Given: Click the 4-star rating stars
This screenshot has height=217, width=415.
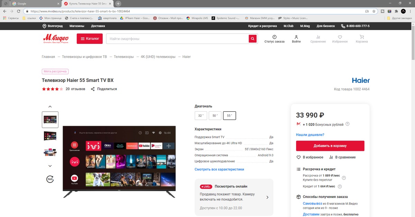Looking at the screenshot, I should click(x=52, y=89).
